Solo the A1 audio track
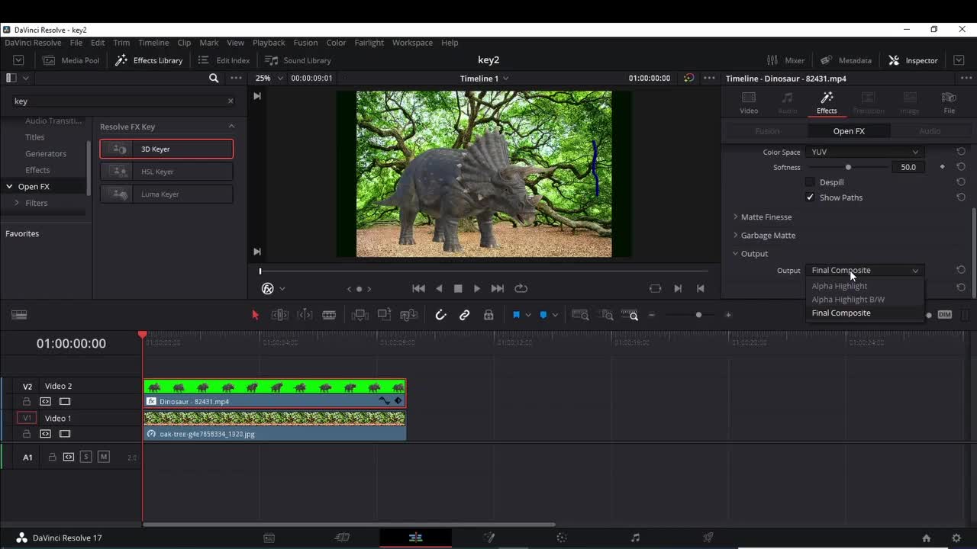Screen dimensions: 977x549 pos(85,457)
